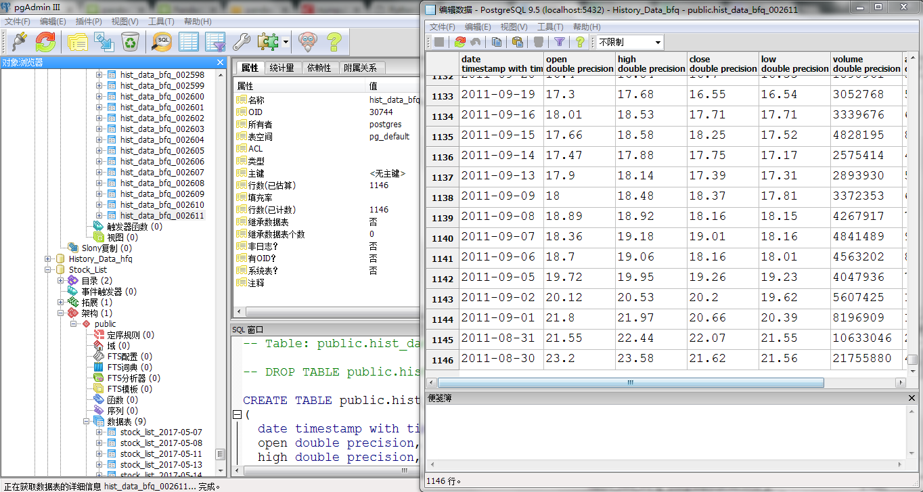The width and height of the screenshot is (923, 492).
Task: Close the scratch pad (便笺簿) pane
Action: 911,399
